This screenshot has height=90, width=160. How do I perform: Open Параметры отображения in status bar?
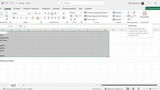tap(114, 89)
